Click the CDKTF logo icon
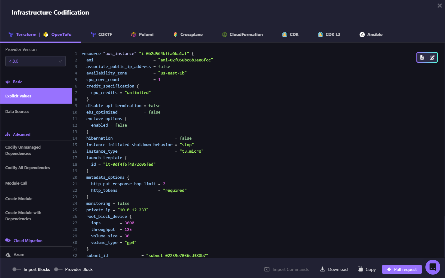The height and width of the screenshot is (278, 445). pos(93,34)
